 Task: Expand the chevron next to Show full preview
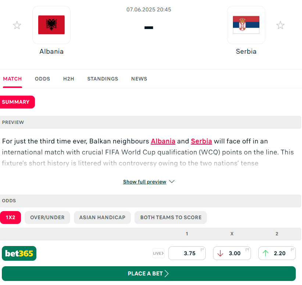172,182
